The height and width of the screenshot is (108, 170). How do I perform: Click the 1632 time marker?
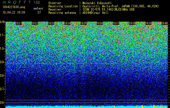pyautogui.click(x=35, y=23)
